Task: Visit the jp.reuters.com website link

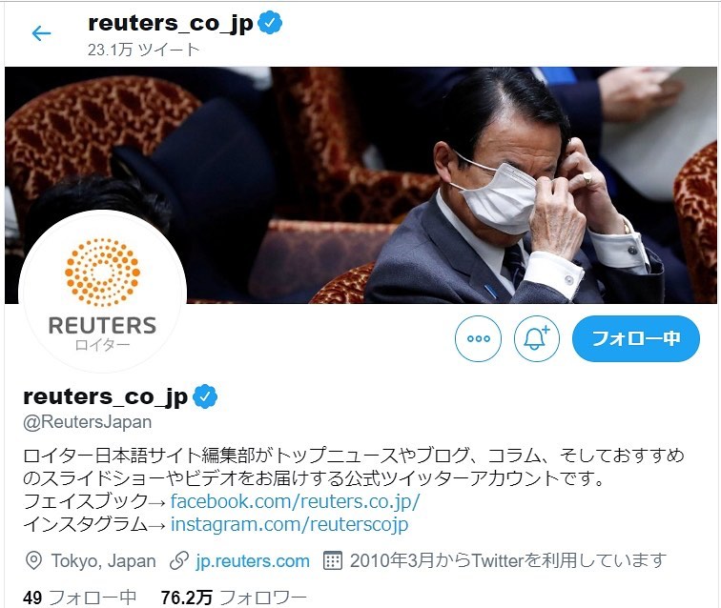Action: (x=253, y=561)
